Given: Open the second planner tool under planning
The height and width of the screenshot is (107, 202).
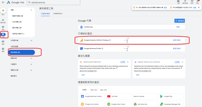Looking at the screenshot, I should pyautogui.click(x=17, y=22).
